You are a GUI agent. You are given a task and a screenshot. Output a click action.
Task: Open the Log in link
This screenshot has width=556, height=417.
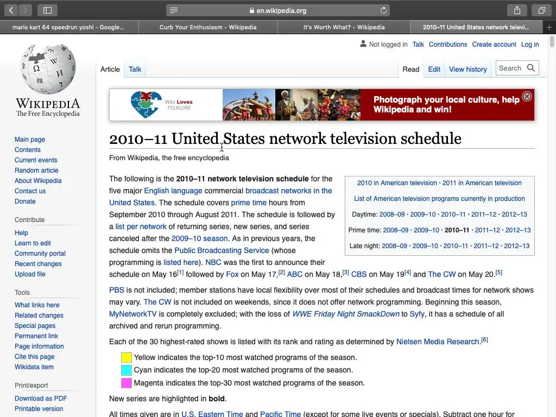tap(530, 45)
